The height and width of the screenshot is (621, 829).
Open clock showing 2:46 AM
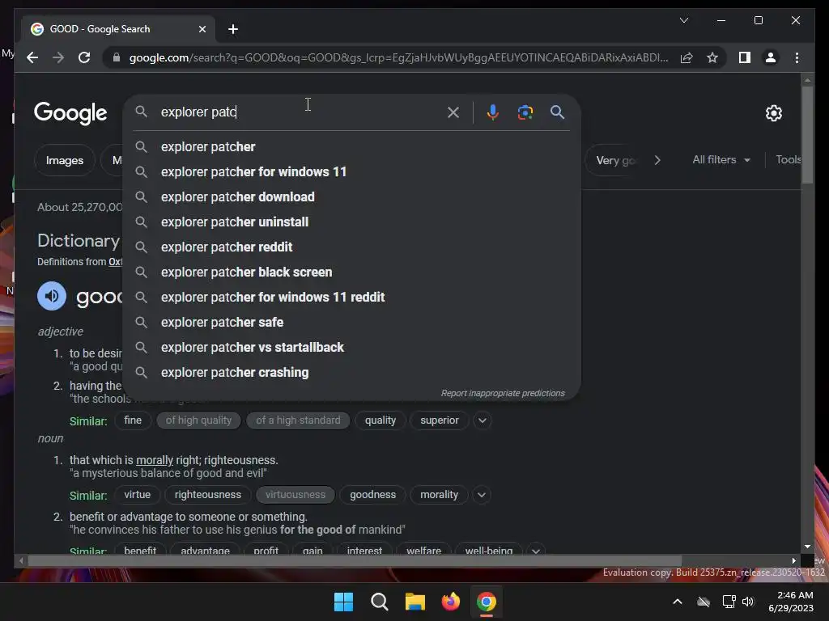[x=791, y=602]
